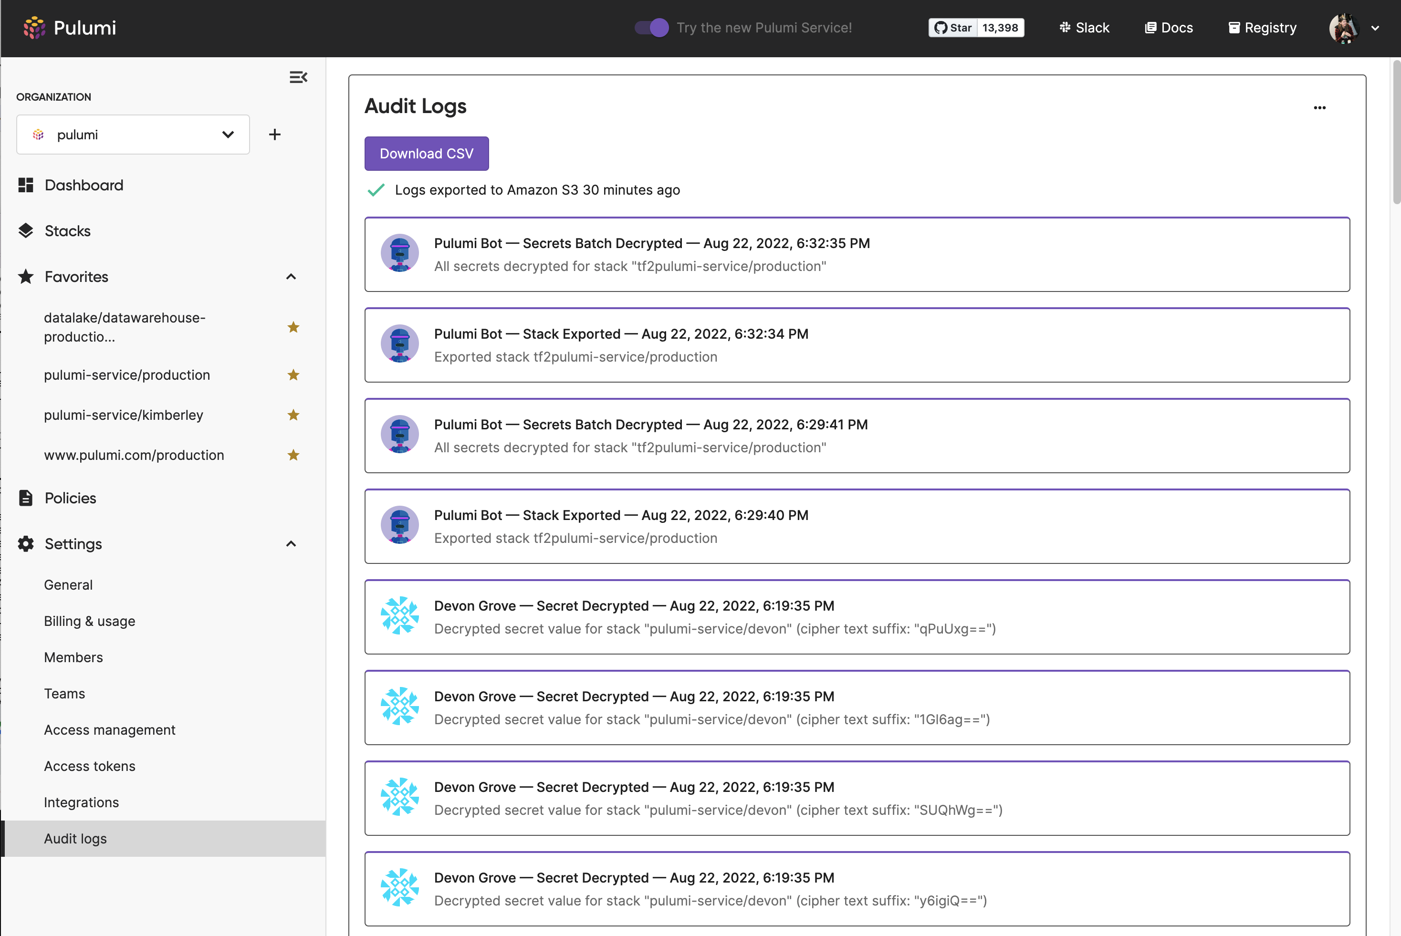Viewport: 1401px width, 936px height.
Task: Click Devon Grove avatar for suffix y6igiQ==
Action: (x=399, y=888)
